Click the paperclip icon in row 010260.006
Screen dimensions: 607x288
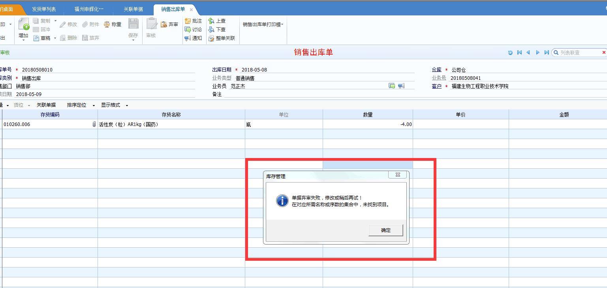click(x=94, y=124)
